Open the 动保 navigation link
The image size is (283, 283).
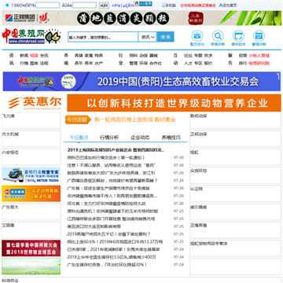[x=143, y=56]
